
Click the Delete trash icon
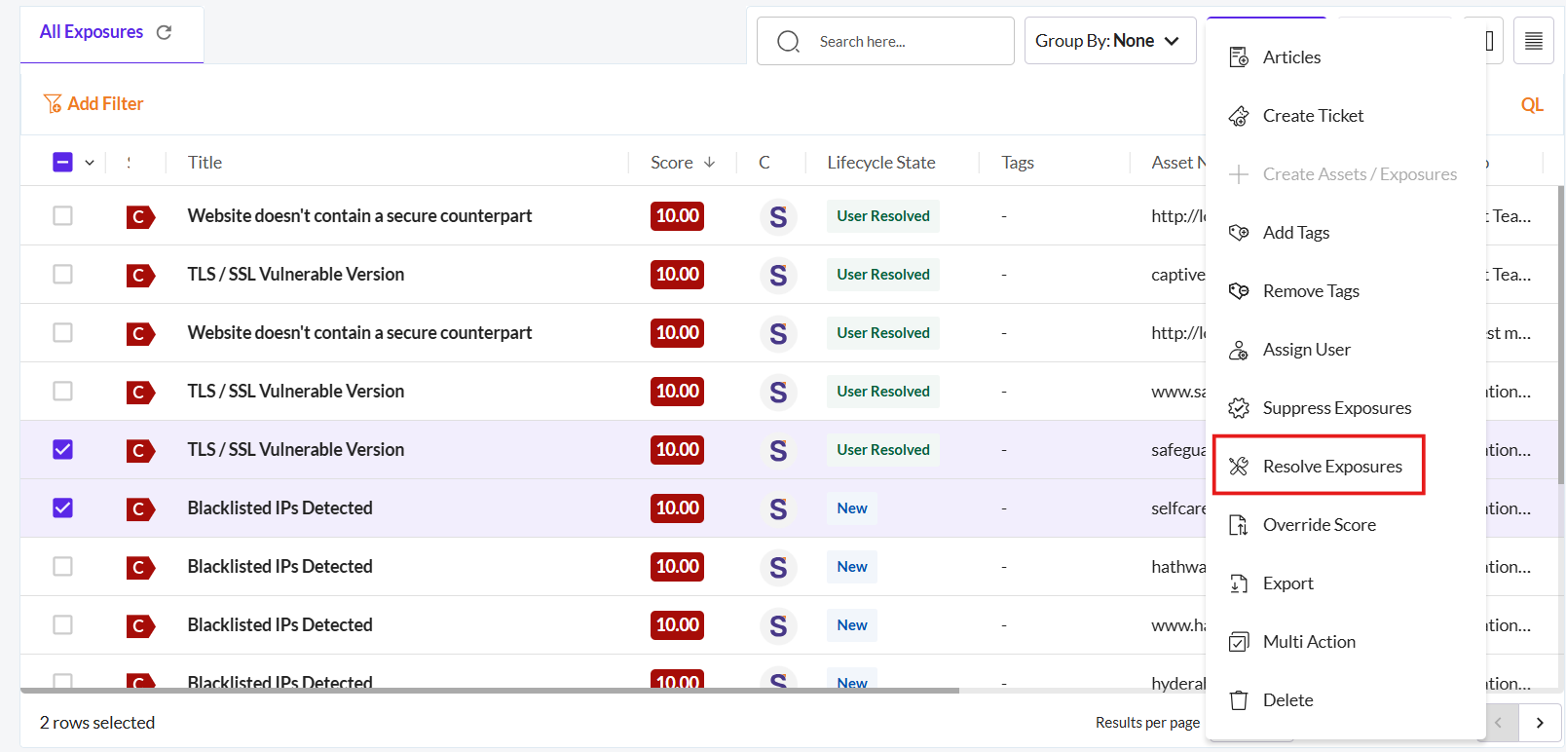(x=1239, y=700)
